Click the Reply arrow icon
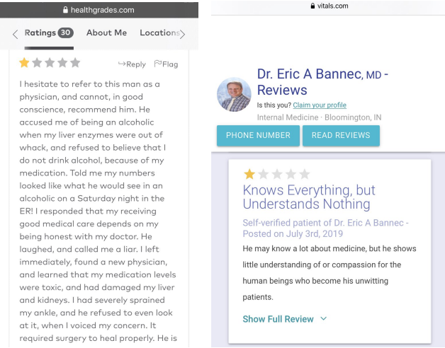The width and height of the screenshot is (445, 348). (x=122, y=64)
